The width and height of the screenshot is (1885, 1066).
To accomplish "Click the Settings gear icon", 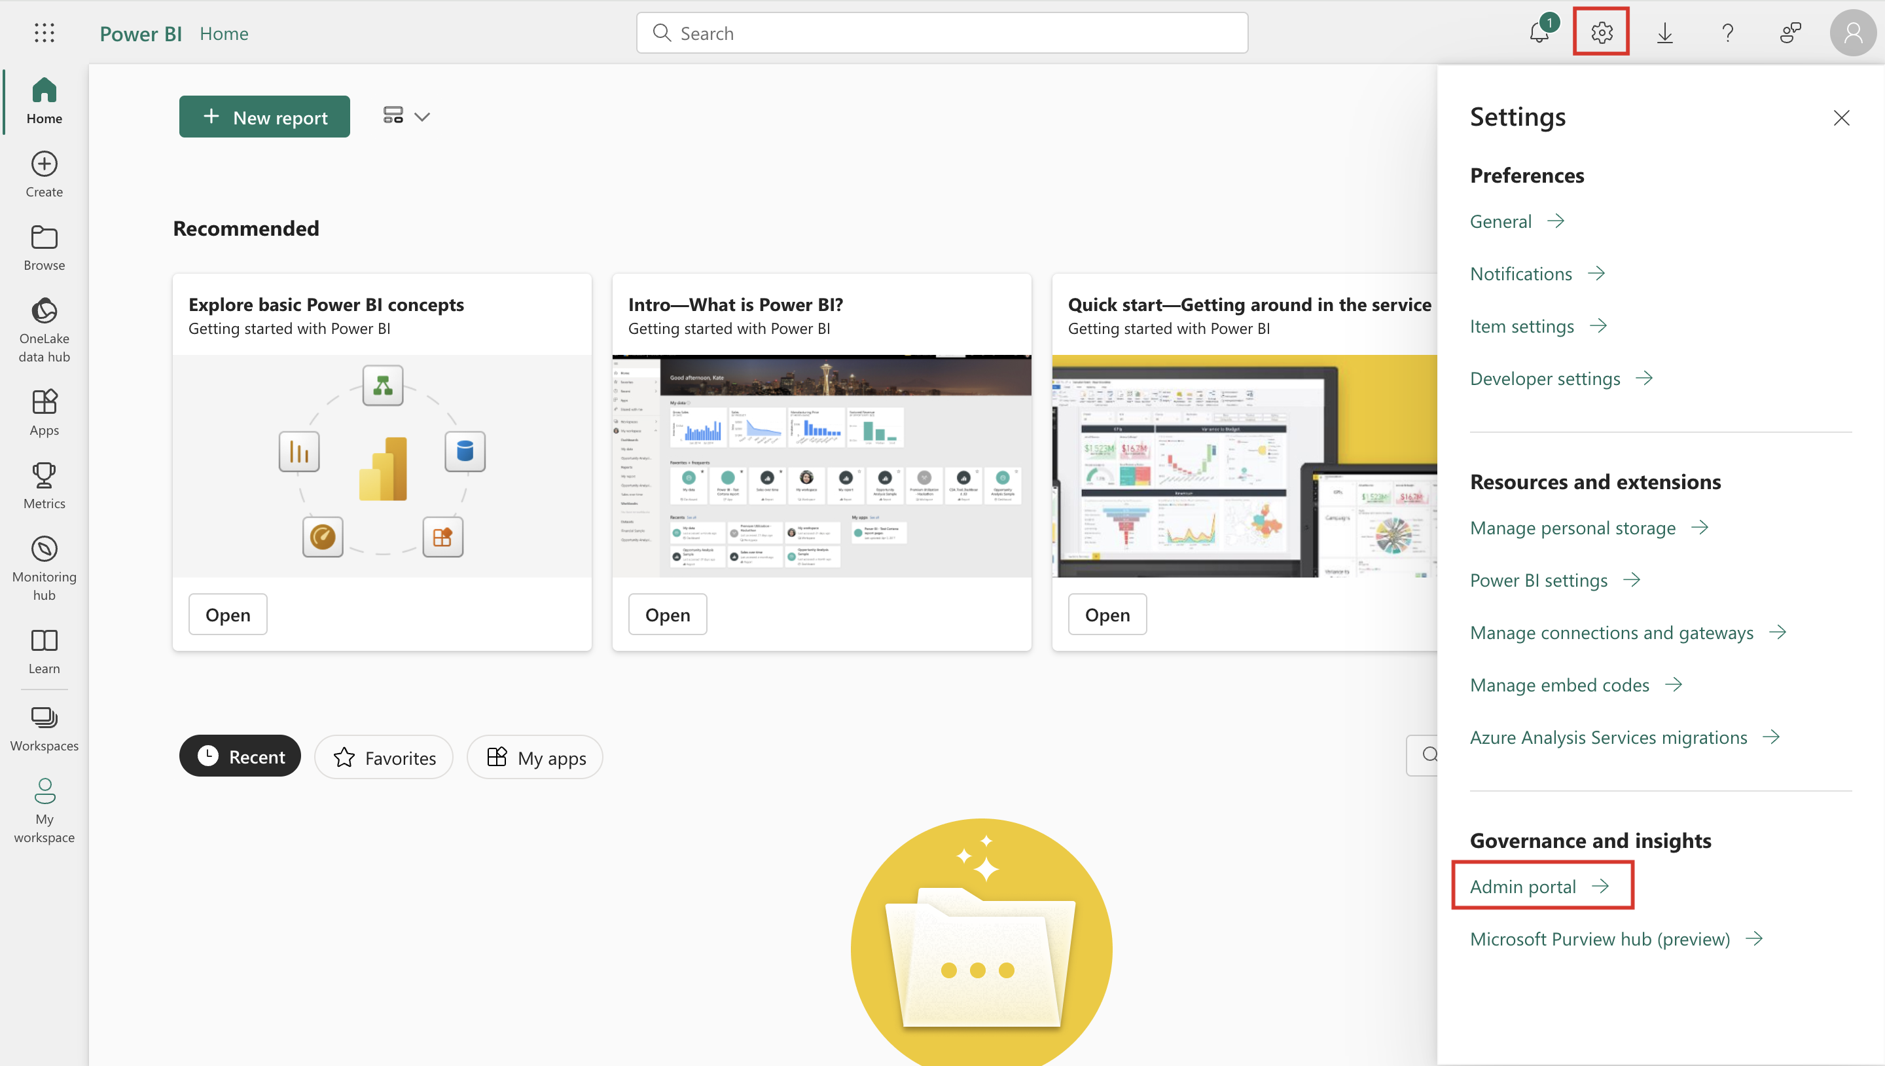I will click(x=1601, y=33).
